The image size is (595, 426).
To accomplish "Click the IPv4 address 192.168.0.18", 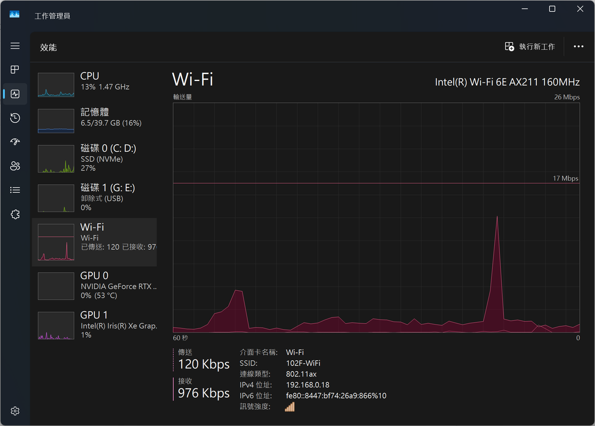I will click(x=308, y=384).
